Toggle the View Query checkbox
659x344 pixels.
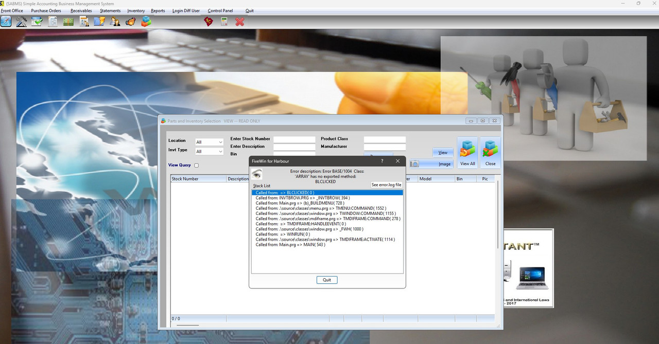pos(196,166)
